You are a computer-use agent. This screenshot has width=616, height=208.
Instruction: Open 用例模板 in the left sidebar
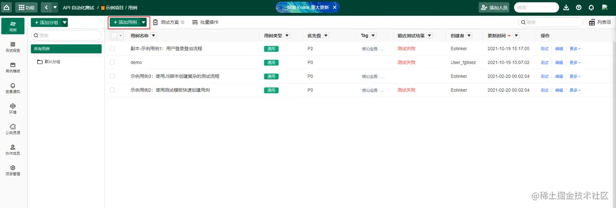(x=13, y=67)
